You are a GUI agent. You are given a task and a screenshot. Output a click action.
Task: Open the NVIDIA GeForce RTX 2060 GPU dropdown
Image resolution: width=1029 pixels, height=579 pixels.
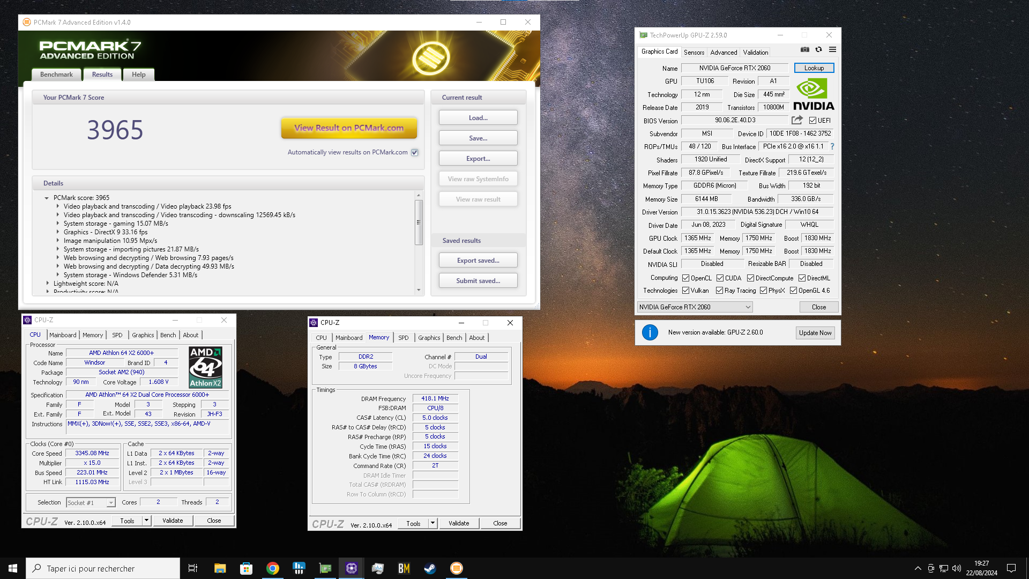tap(695, 307)
